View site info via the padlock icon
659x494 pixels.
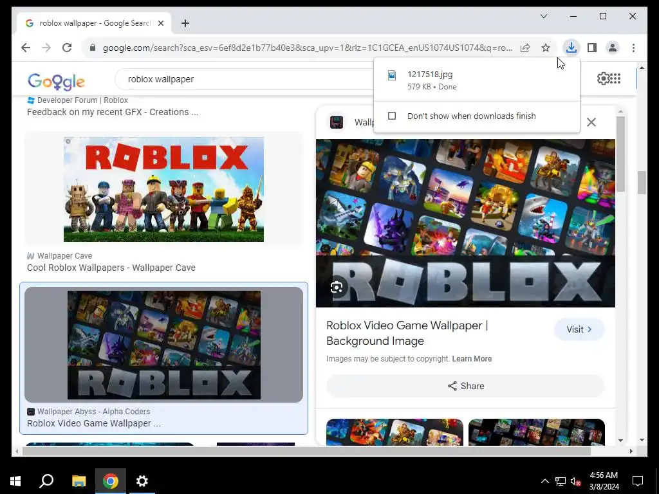(x=93, y=48)
